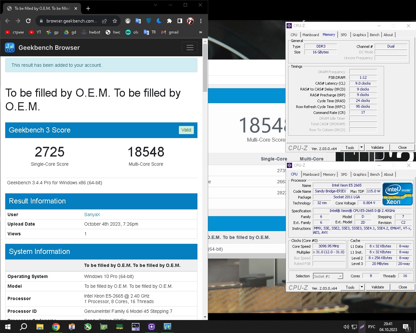Screen dimensions: 416x333
Task: Open SPD tab in lower CPU-Z window
Action: (x=344, y=174)
